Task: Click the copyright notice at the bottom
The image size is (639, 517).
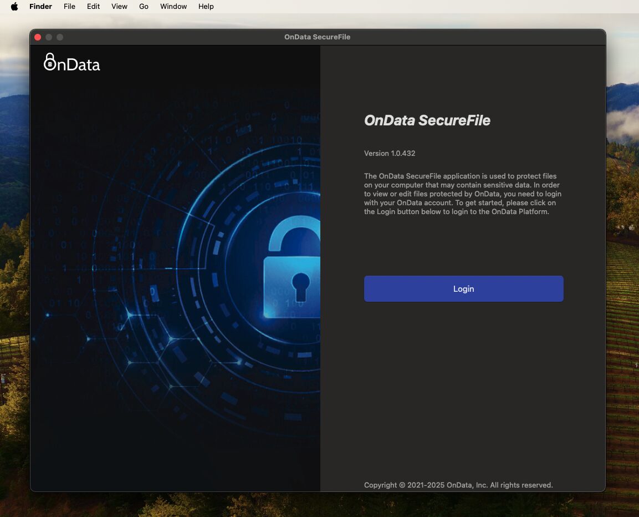Action: pyautogui.click(x=458, y=485)
